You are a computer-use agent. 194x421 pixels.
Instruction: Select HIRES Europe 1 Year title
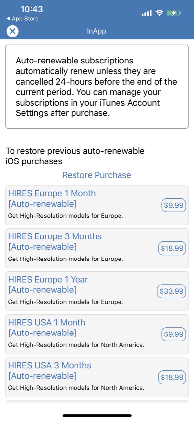click(48, 285)
